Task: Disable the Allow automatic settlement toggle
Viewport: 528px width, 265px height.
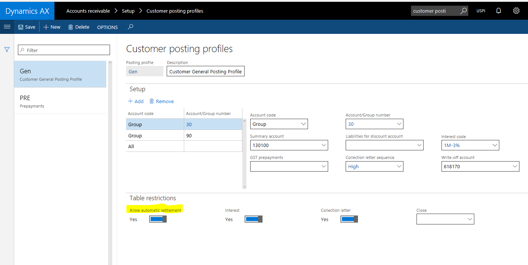Action: point(157,219)
